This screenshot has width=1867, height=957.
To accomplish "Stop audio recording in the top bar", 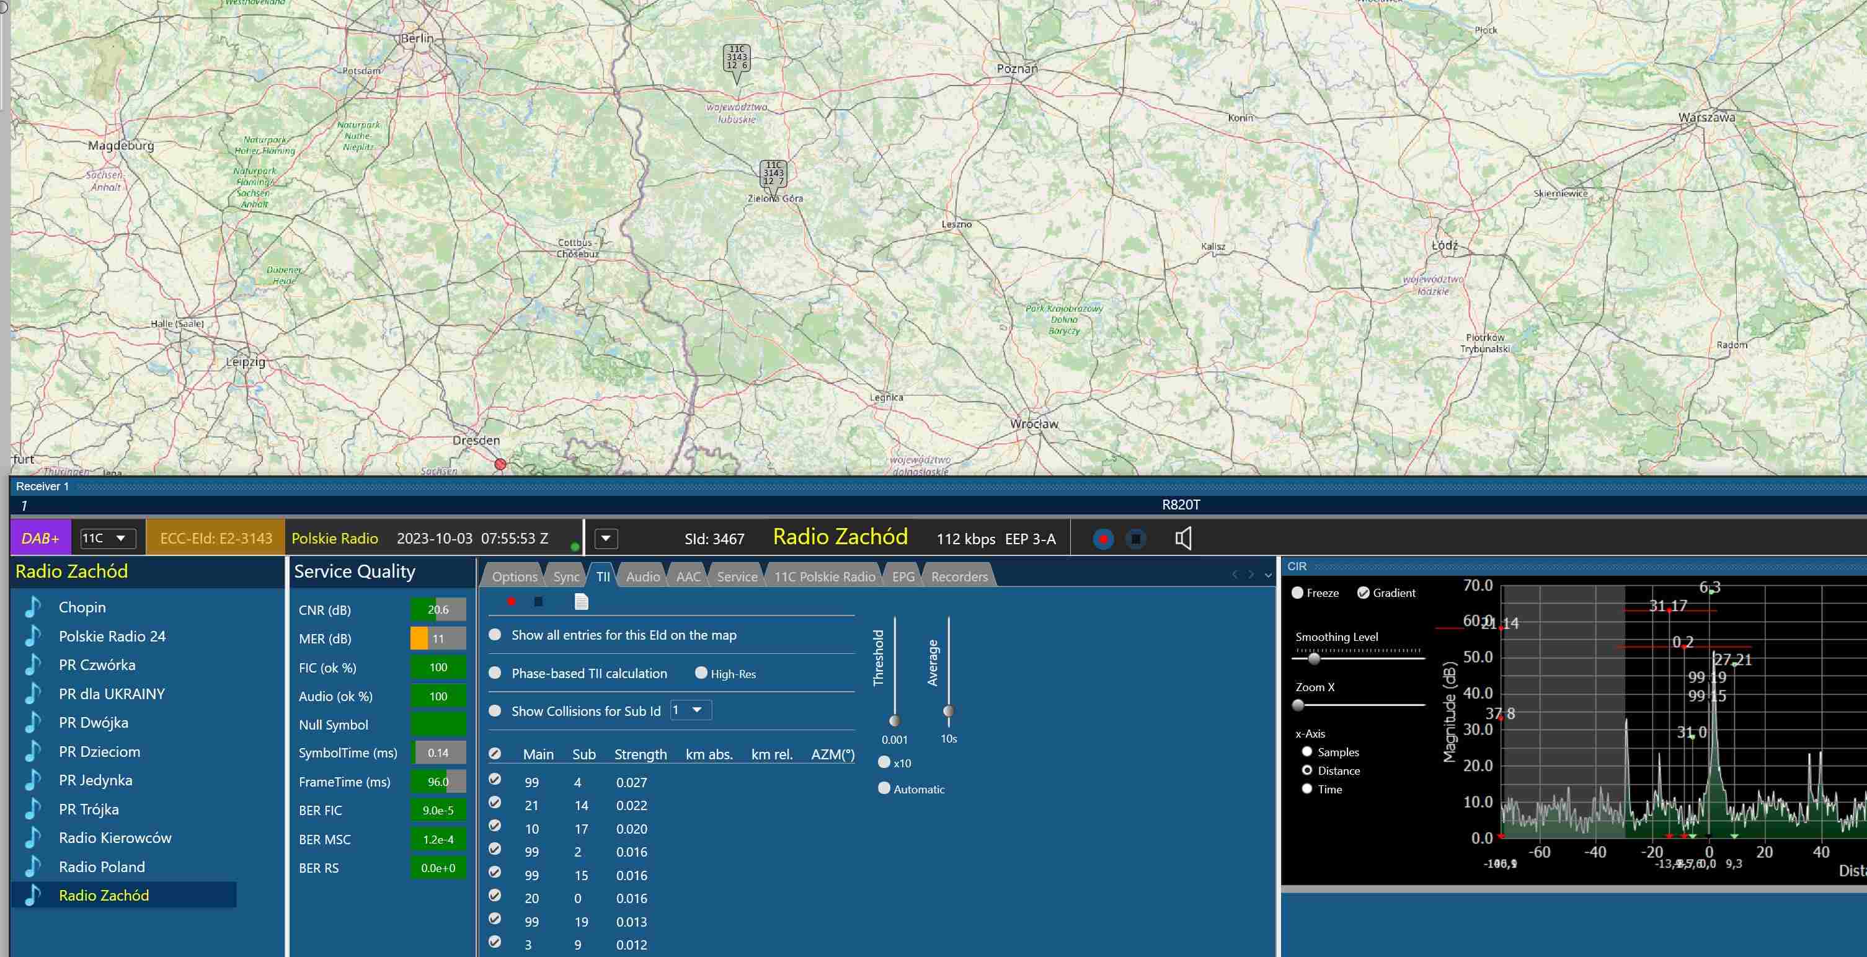I will (x=1136, y=539).
